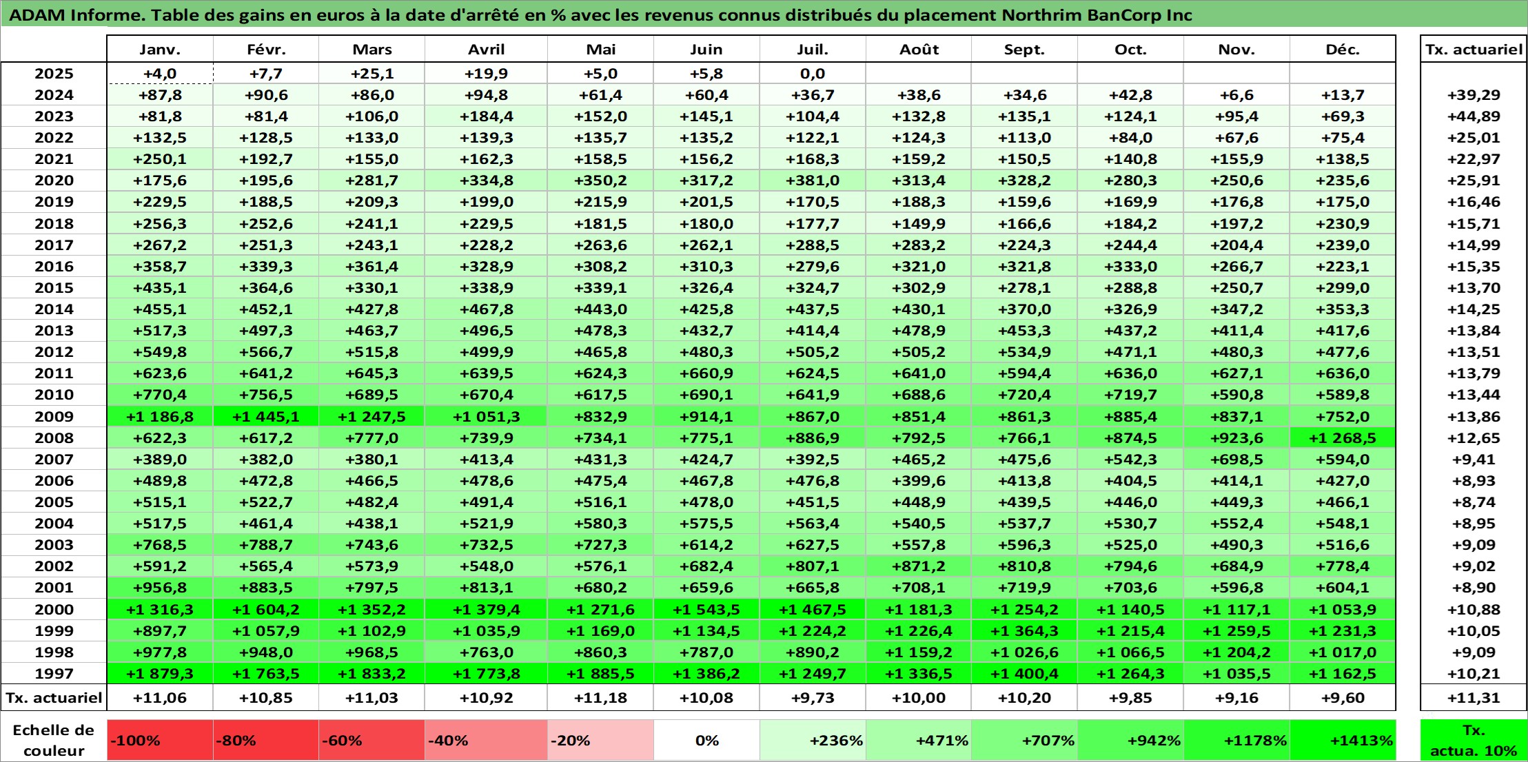This screenshot has height=762, width=1528.
Task: Select the actuarial rate '+39,29' for 2024
Action: pyautogui.click(x=1474, y=95)
